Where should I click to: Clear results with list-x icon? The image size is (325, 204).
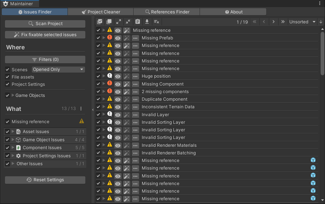(x=156, y=22)
